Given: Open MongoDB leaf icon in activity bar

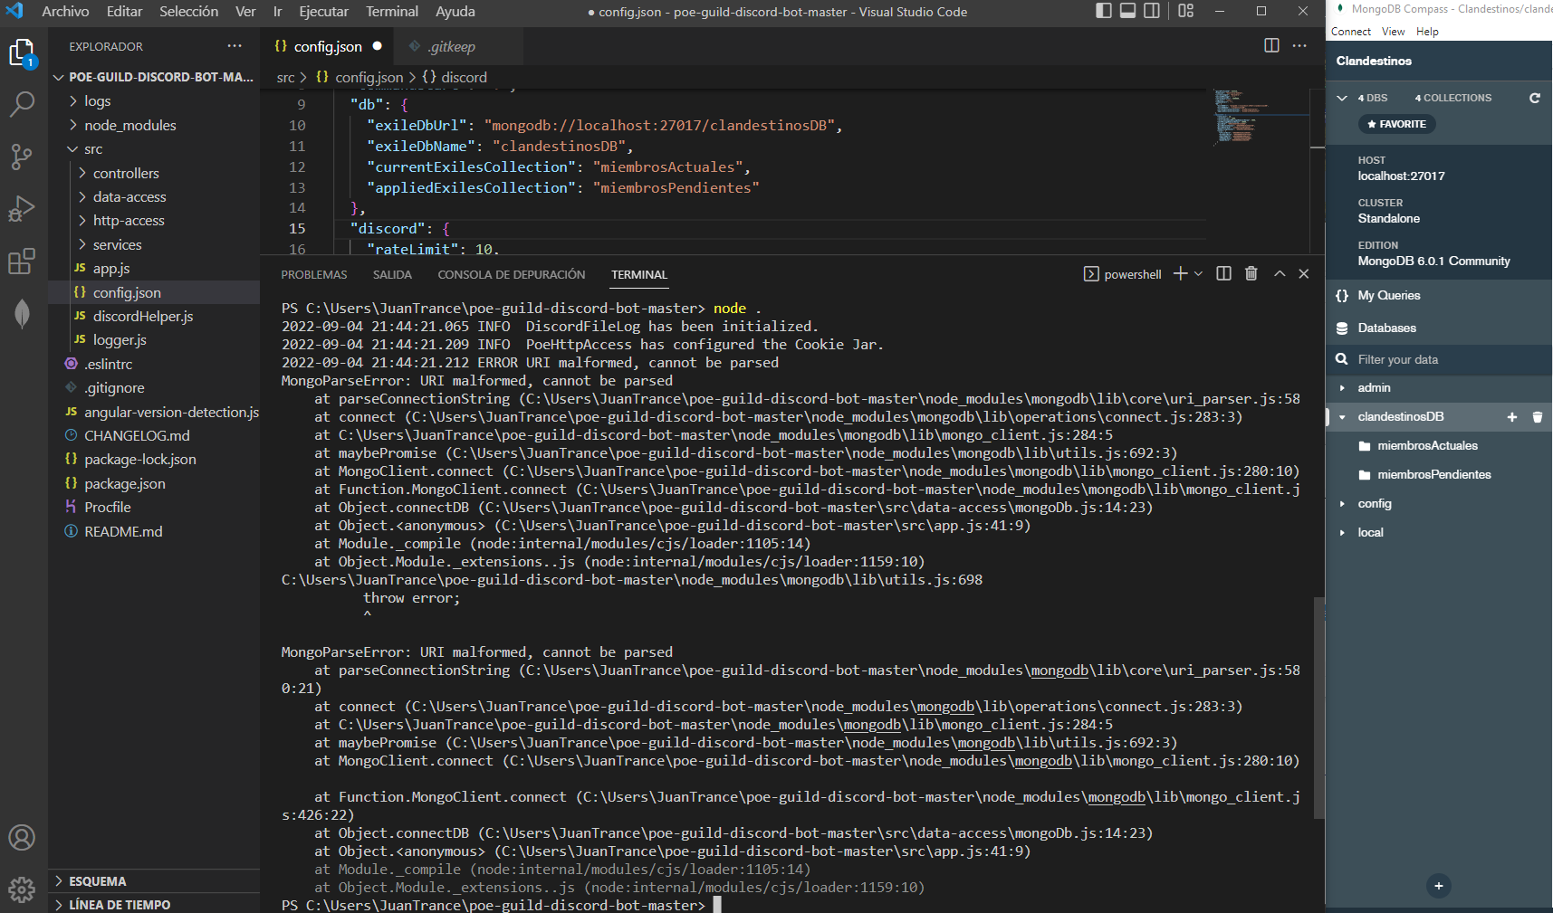Looking at the screenshot, I should click(22, 314).
